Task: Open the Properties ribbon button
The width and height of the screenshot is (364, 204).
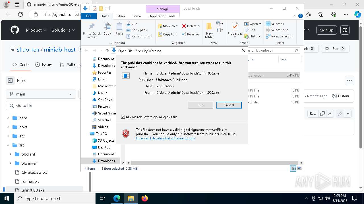Action: [235, 30]
